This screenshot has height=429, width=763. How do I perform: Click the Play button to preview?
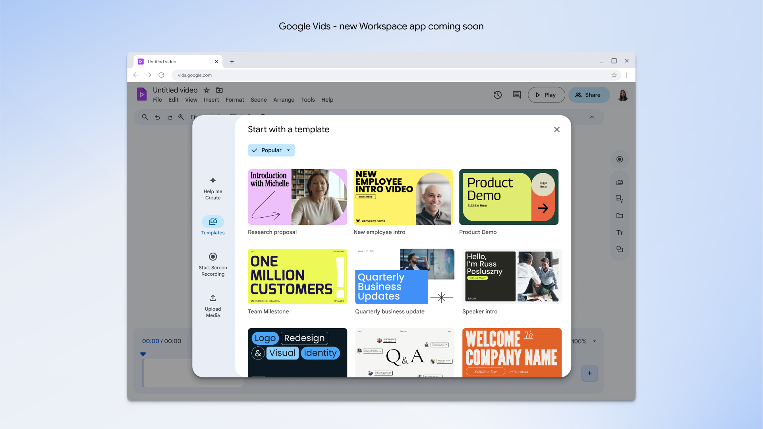[545, 94]
